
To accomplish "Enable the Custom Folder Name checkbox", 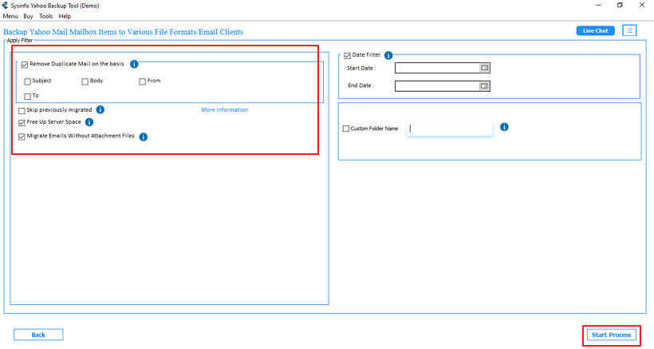I will tap(346, 129).
